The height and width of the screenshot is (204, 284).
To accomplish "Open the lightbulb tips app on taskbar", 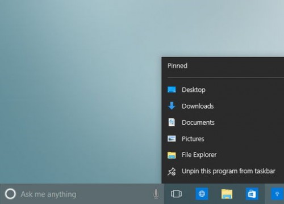I will pos(277,194).
